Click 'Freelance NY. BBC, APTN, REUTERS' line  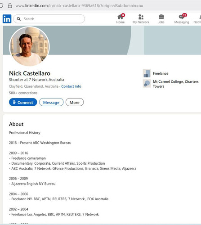pos(58,199)
